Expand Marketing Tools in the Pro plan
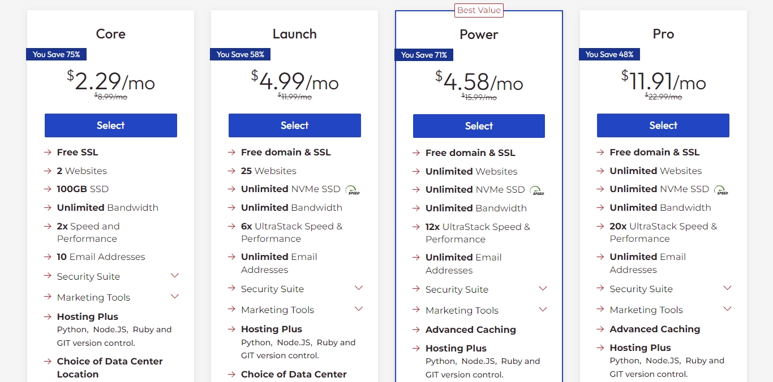Image resolution: width=773 pixels, height=382 pixels. point(728,309)
